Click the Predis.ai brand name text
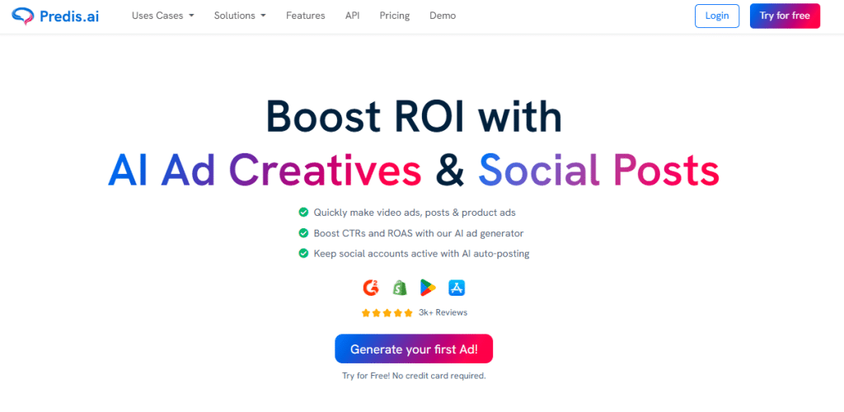Image resolution: width=844 pixels, height=412 pixels. (x=69, y=16)
